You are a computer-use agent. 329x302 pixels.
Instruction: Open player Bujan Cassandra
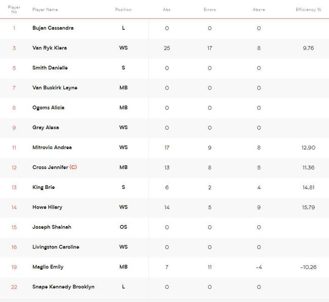(53, 28)
